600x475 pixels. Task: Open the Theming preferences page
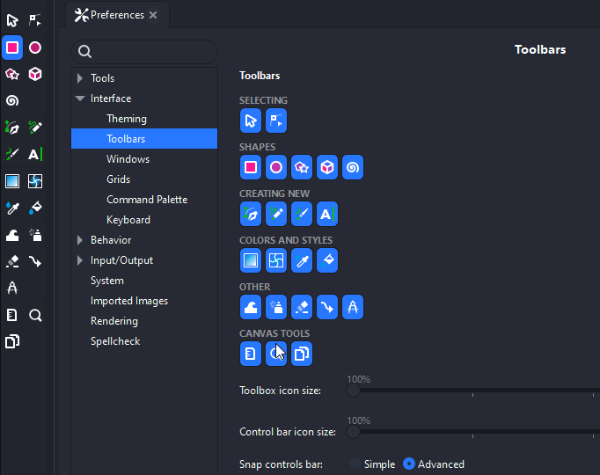pos(127,119)
